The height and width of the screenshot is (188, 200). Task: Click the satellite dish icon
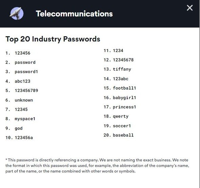tap(17, 14)
